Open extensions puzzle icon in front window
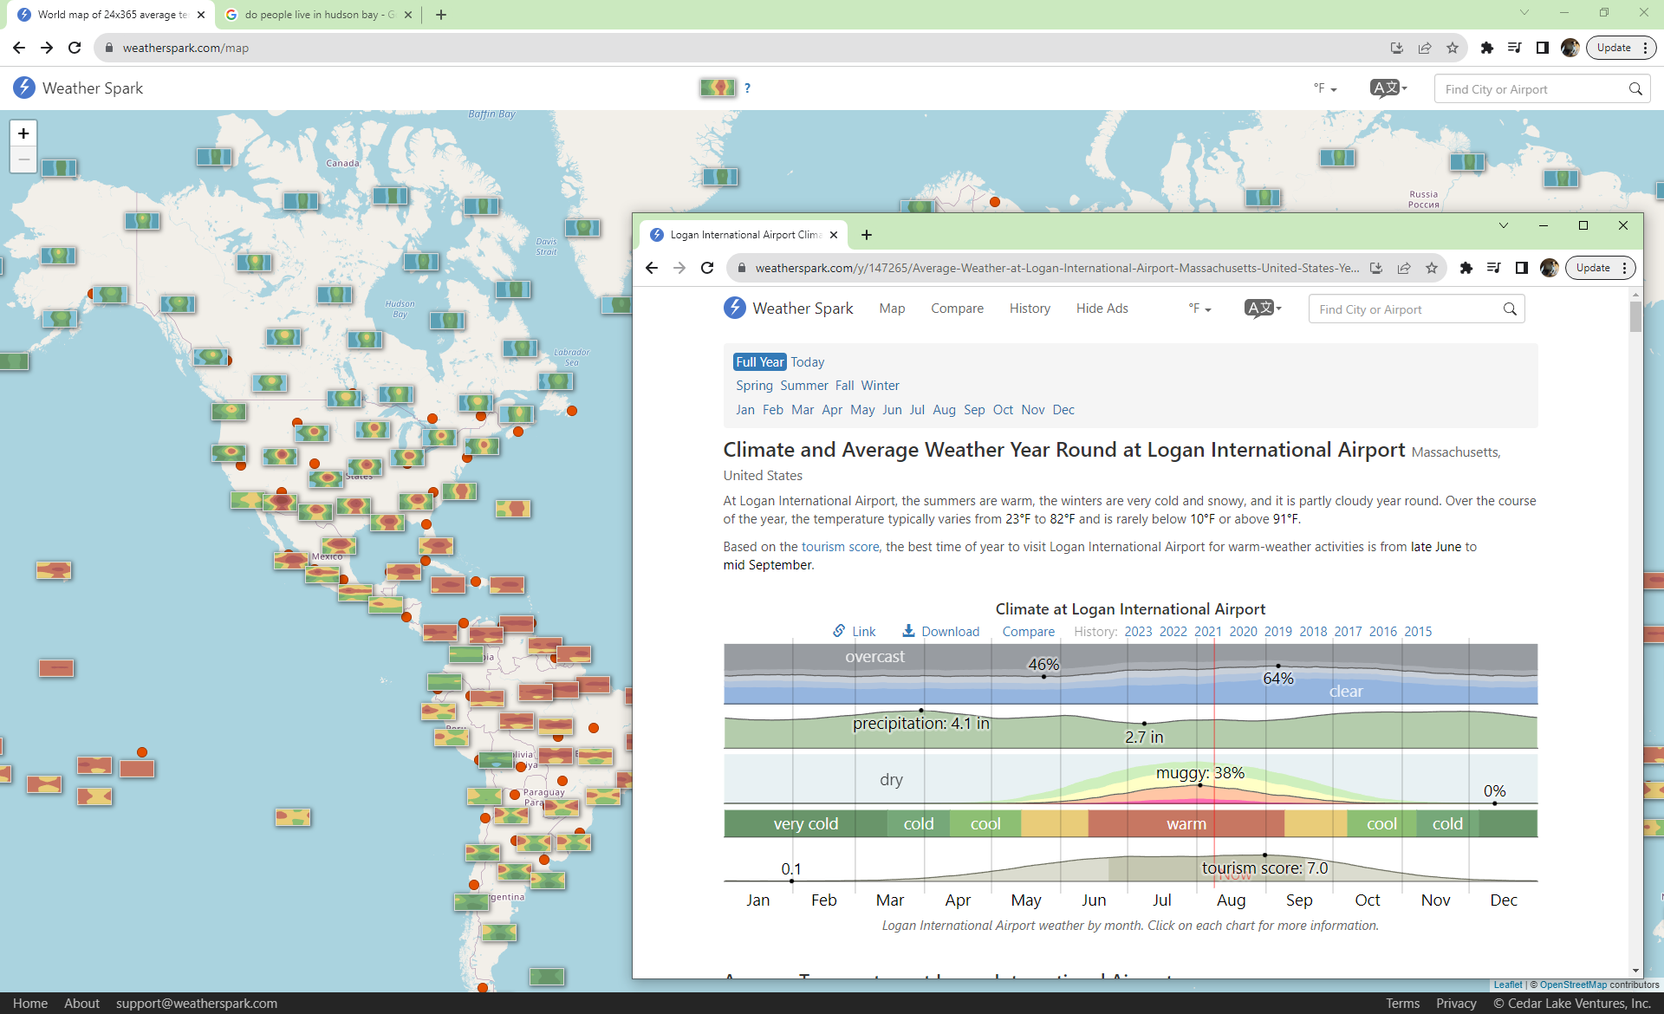 [x=1466, y=268]
